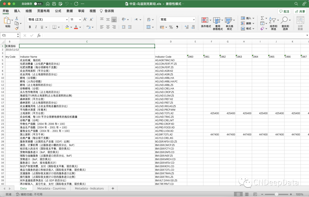Open the font name dropdown

pos(67,19)
